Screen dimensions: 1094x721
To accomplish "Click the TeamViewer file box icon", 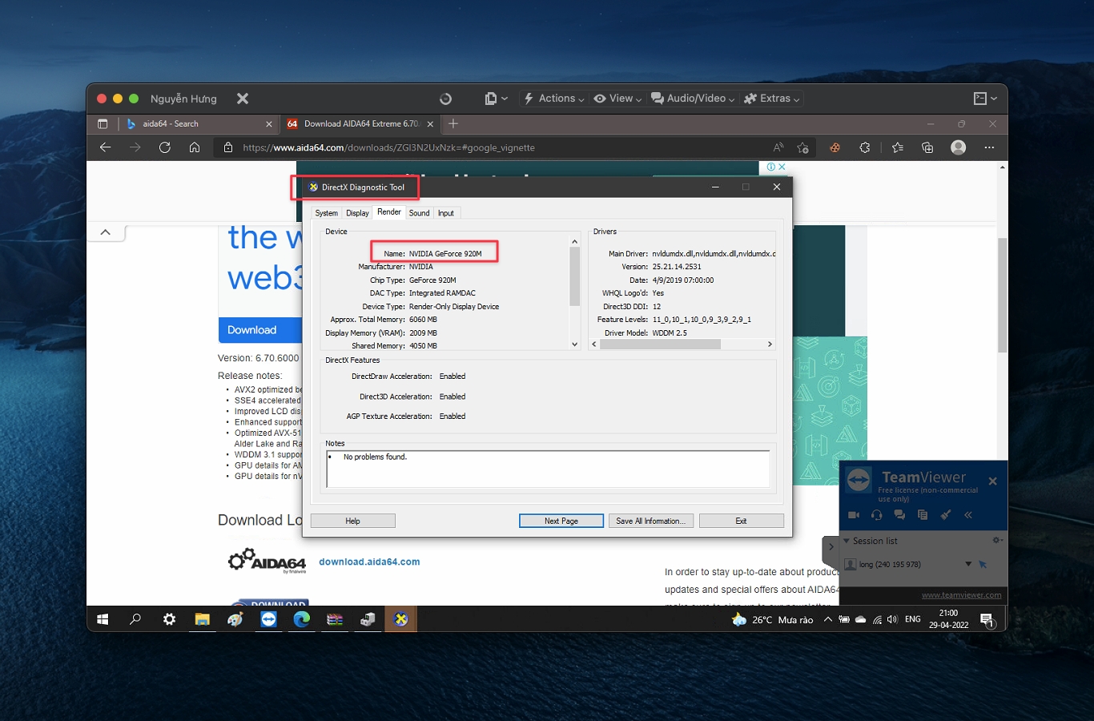I will (x=923, y=515).
